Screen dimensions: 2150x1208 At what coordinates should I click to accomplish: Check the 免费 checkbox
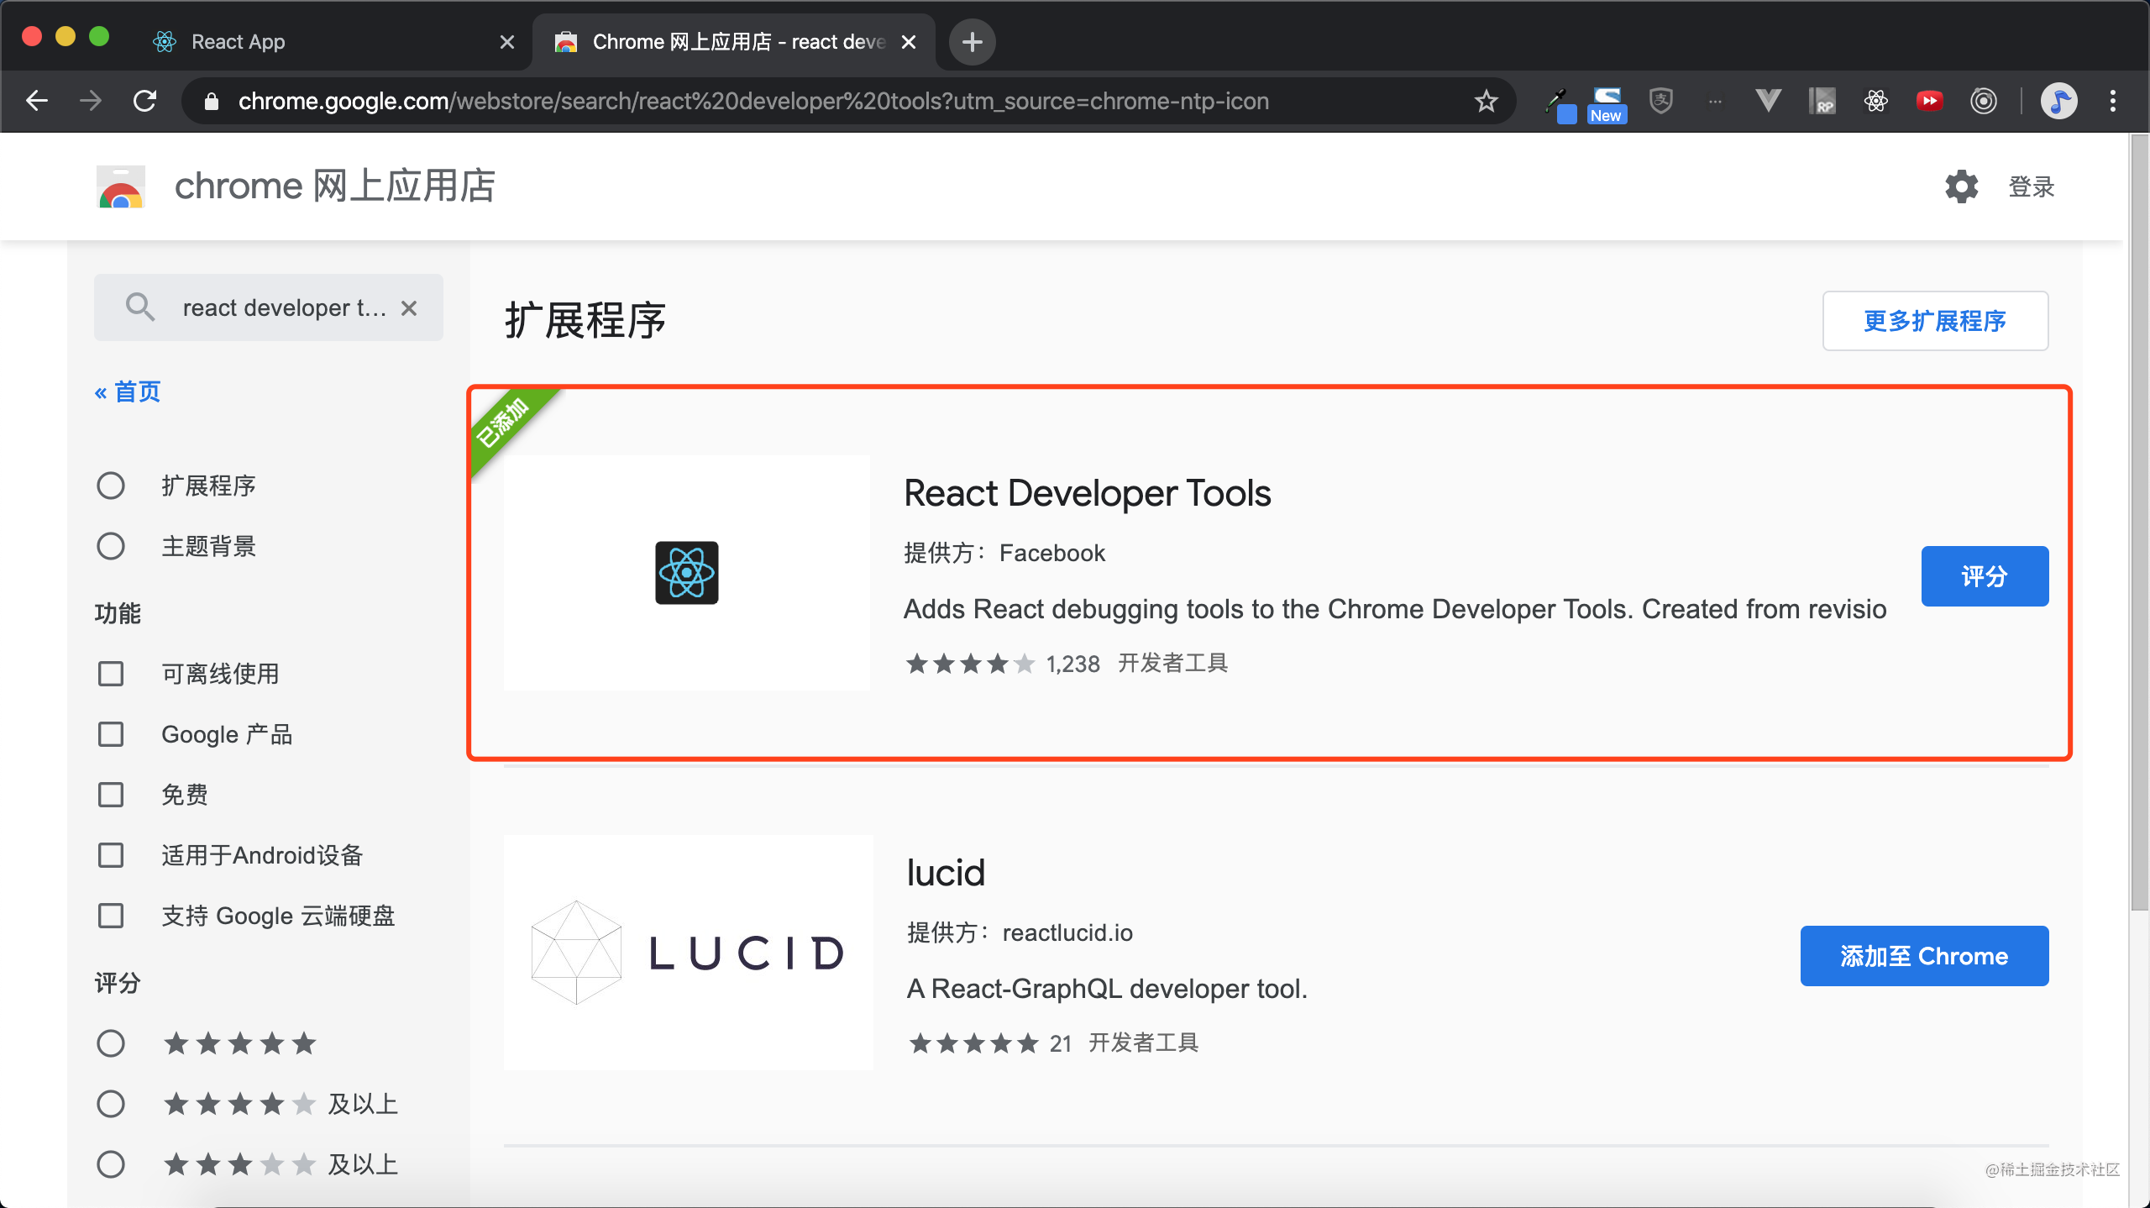(x=111, y=795)
